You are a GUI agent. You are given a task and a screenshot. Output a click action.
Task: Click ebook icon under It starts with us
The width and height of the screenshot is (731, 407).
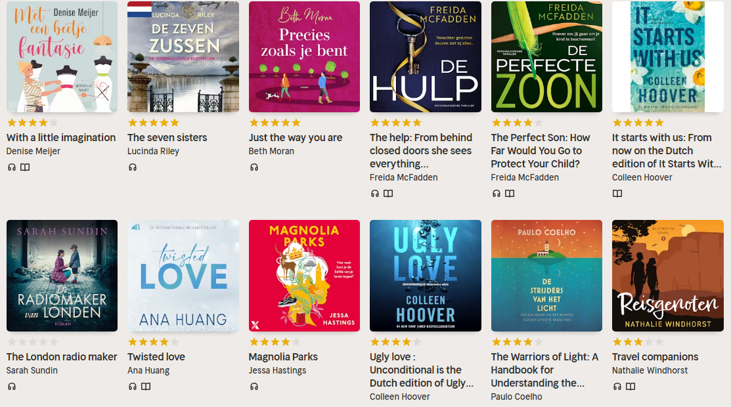pyautogui.click(x=617, y=194)
